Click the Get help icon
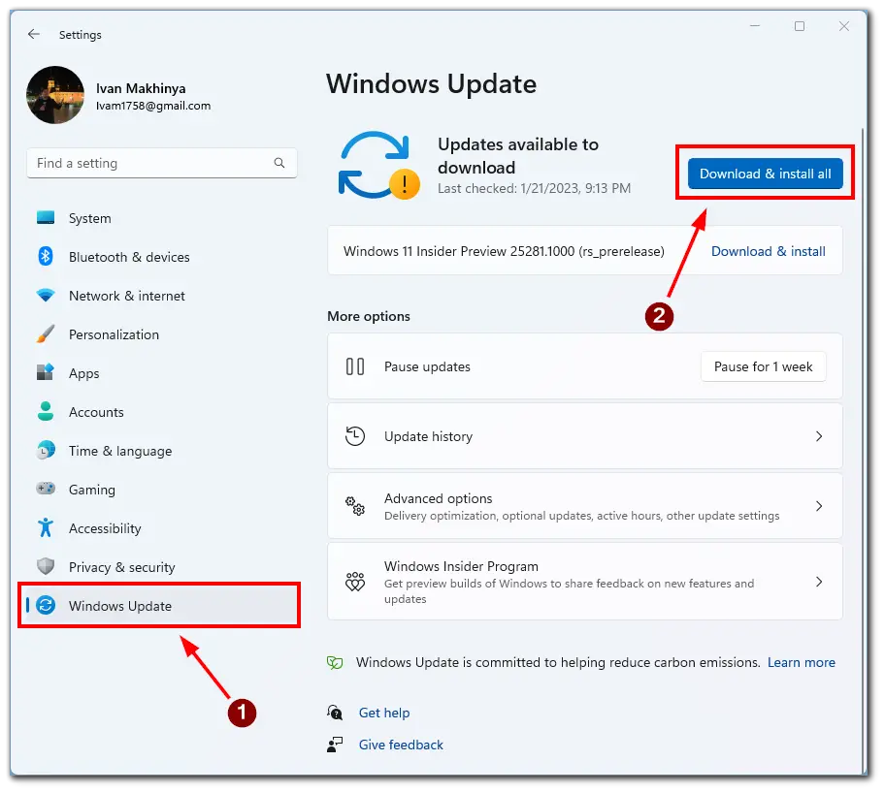The height and width of the screenshot is (793, 885). tap(335, 713)
